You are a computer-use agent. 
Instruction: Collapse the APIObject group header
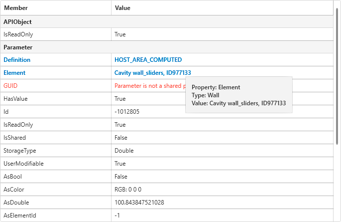tap(18, 21)
